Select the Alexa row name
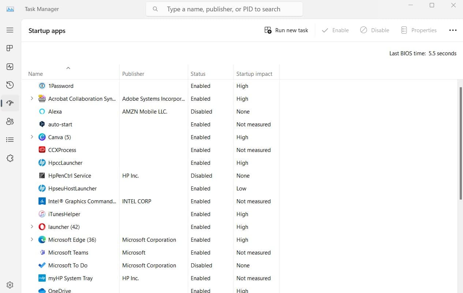This screenshot has height=293, width=463. [55, 112]
